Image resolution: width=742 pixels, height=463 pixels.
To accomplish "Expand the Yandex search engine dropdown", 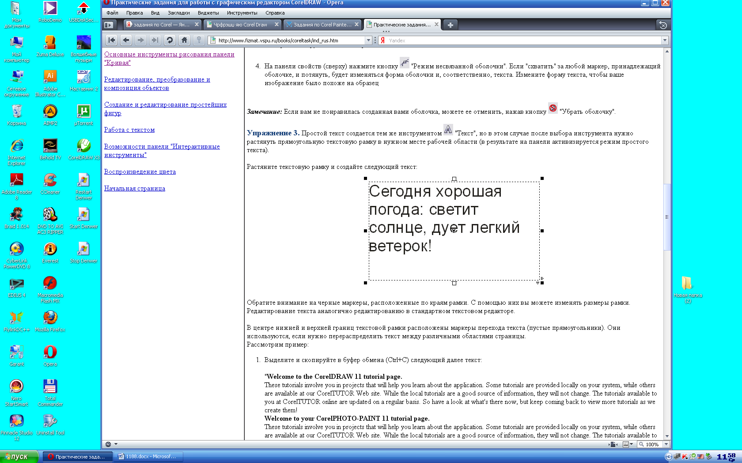I will (665, 40).
